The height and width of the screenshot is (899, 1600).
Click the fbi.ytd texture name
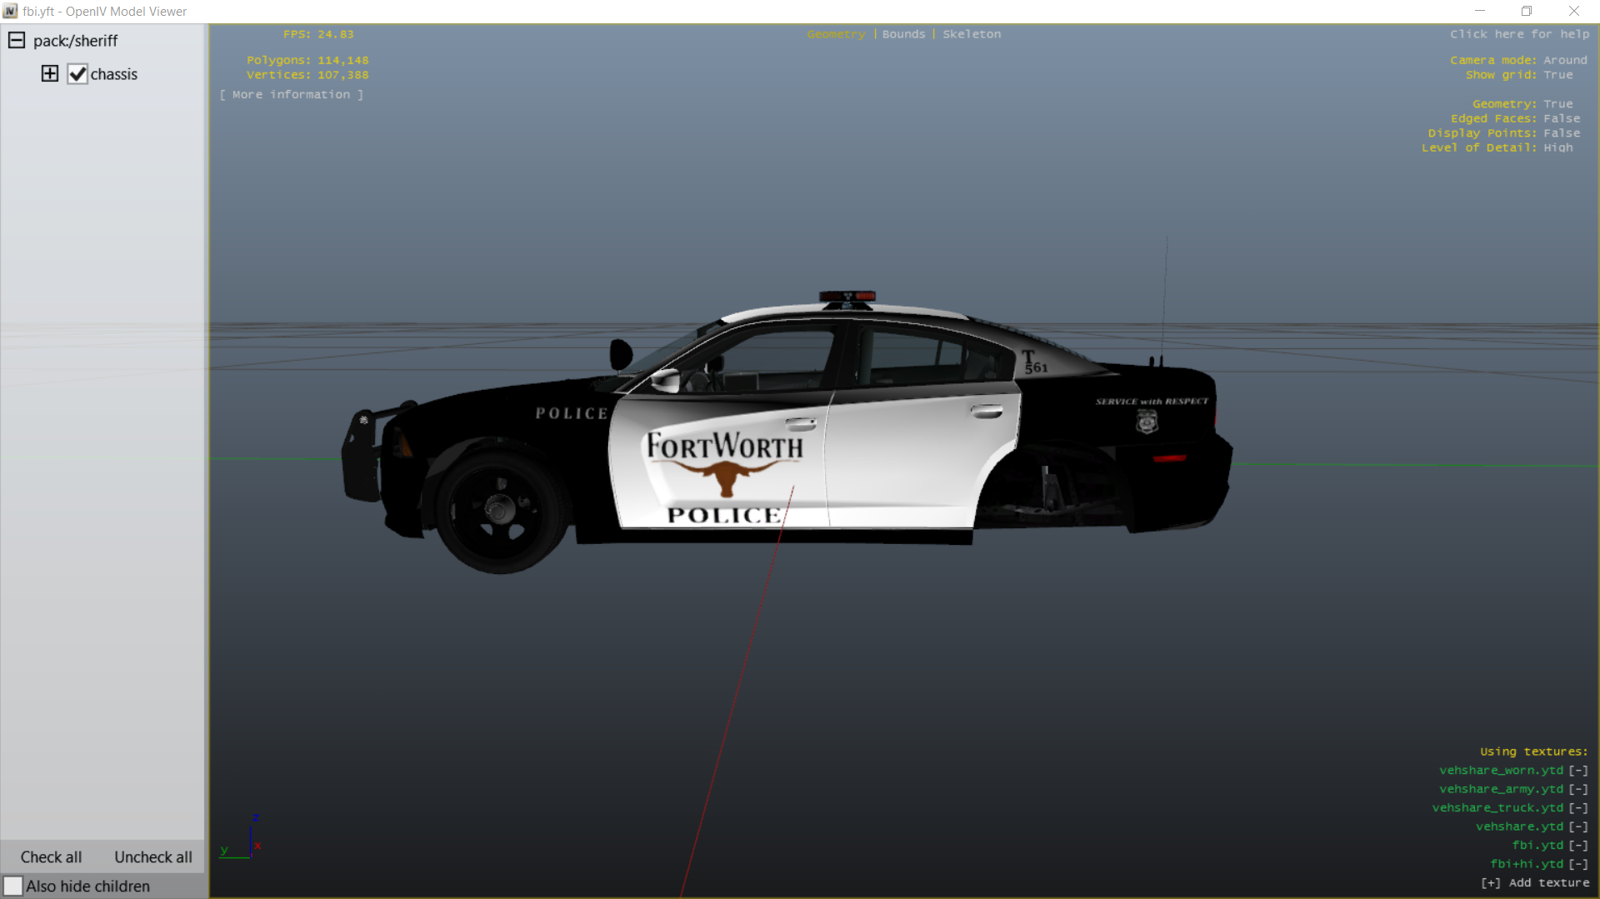(x=1537, y=846)
